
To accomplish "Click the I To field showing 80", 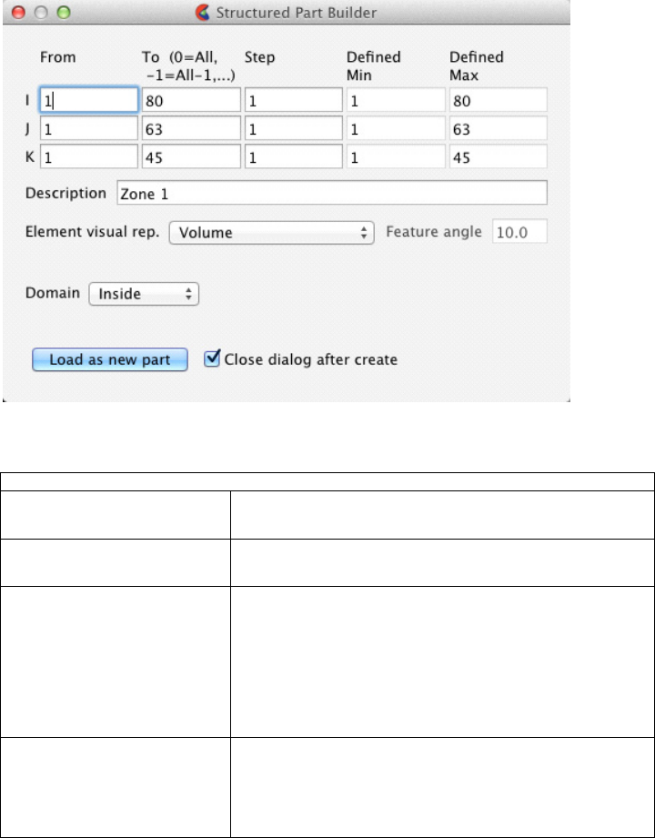I will (x=191, y=101).
